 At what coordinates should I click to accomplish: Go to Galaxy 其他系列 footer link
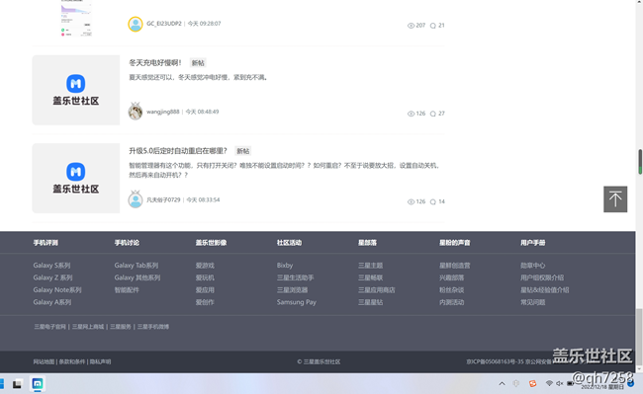point(138,277)
